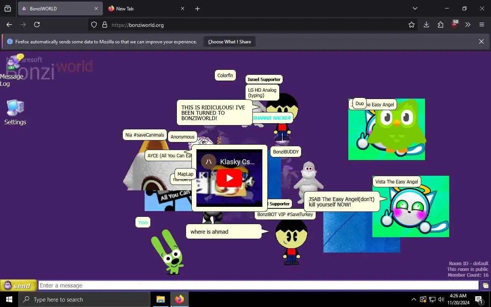Viewport: 491px width, 307px height.
Task: Go back to the previous page
Action: point(9,25)
